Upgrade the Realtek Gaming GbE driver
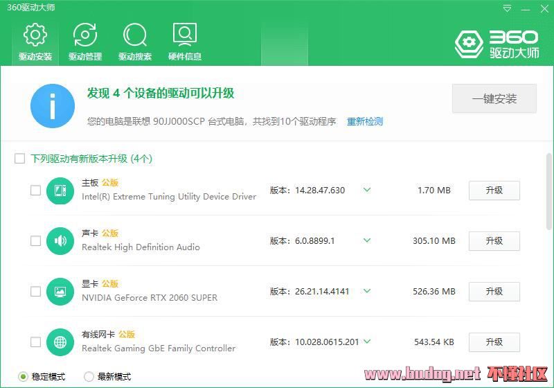Screen dimensions: 554x388 click(494, 342)
